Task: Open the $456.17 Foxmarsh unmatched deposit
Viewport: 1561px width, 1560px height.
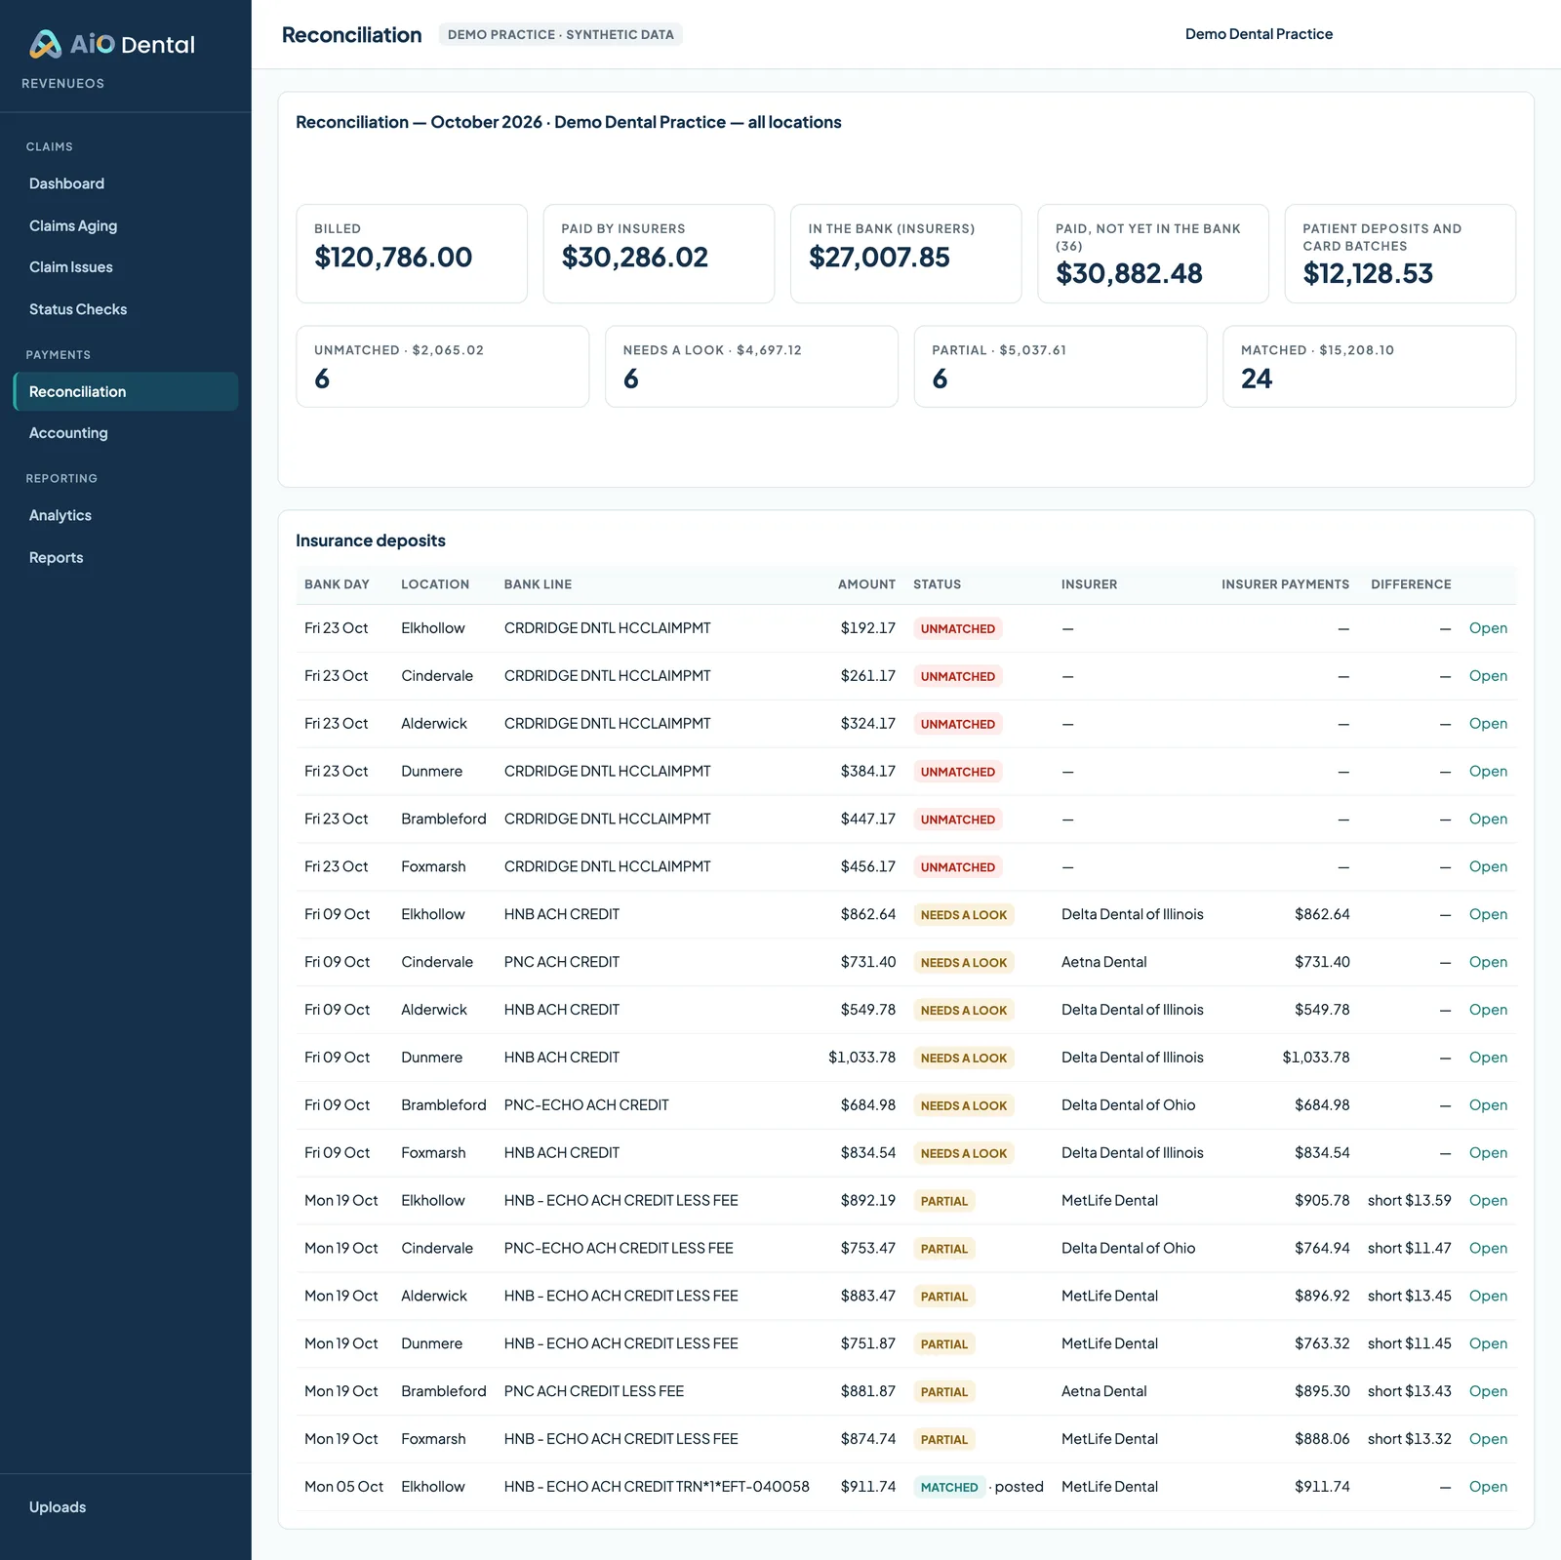Action: pyautogui.click(x=1488, y=866)
